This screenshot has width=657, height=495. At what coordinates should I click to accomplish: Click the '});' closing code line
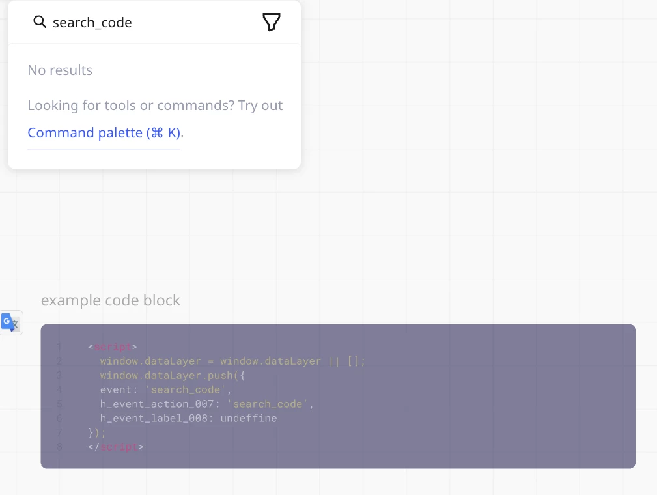coord(97,432)
